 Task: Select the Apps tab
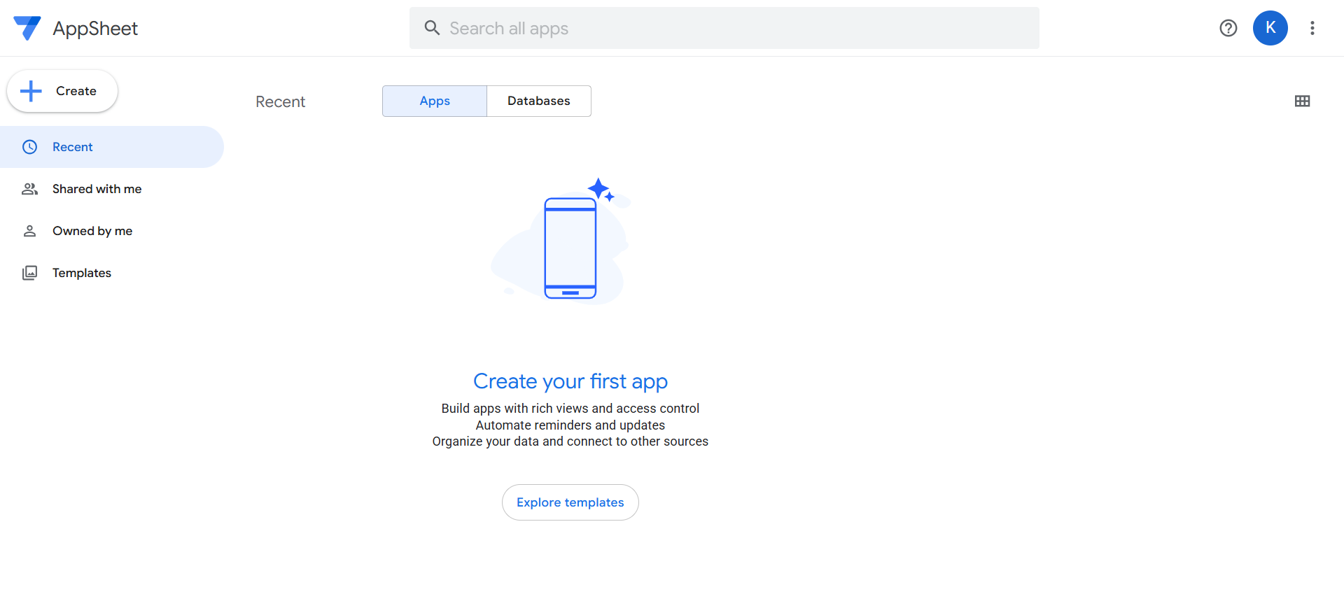point(435,101)
